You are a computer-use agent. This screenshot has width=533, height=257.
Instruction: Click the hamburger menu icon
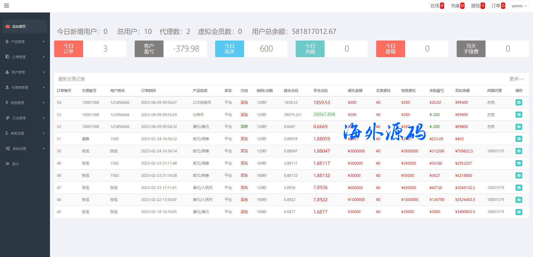click(x=7, y=6)
